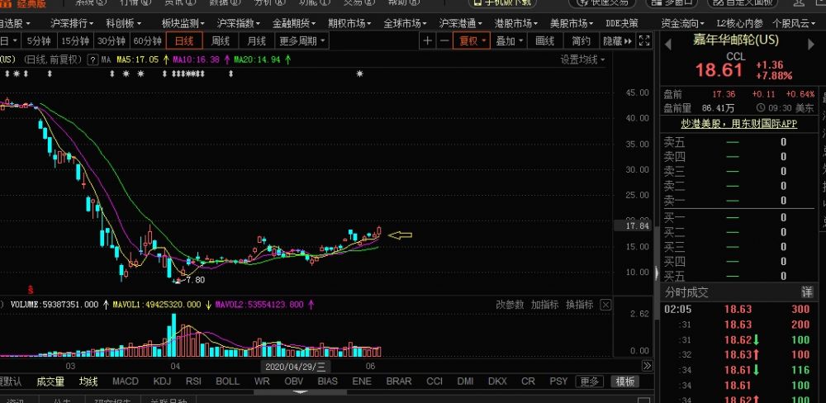826x403 pixels.
Task: Toggle 简约 simple view mode
Action: [581, 40]
